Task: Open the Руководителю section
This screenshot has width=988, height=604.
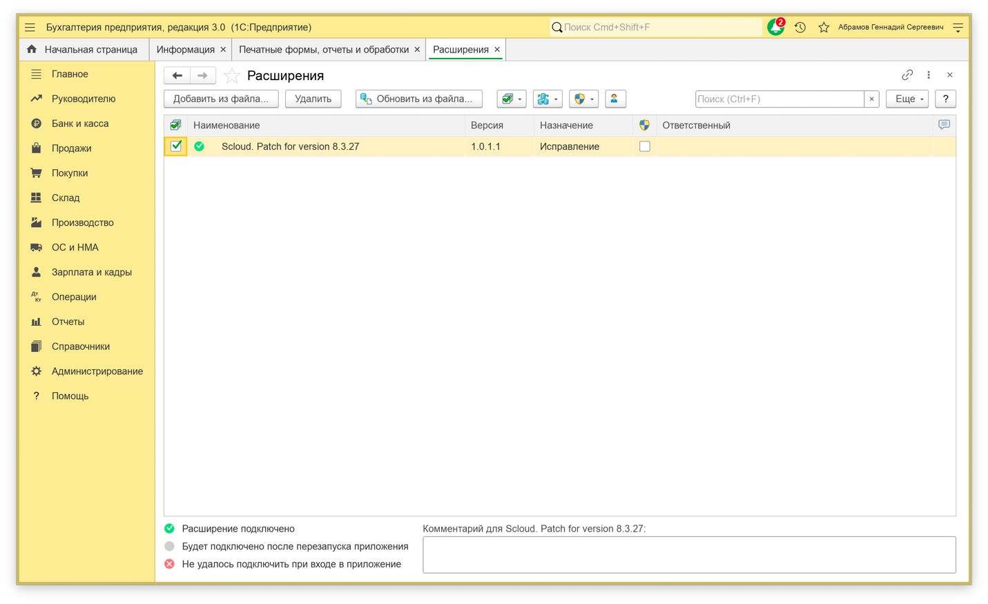Action: tap(84, 99)
